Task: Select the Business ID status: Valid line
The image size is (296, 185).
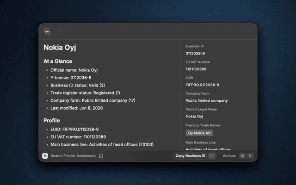Action: coord(78,85)
